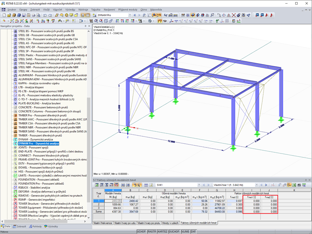312x234 pixels.
Task: Click the view in Y direction icon
Action: pos(122,21)
